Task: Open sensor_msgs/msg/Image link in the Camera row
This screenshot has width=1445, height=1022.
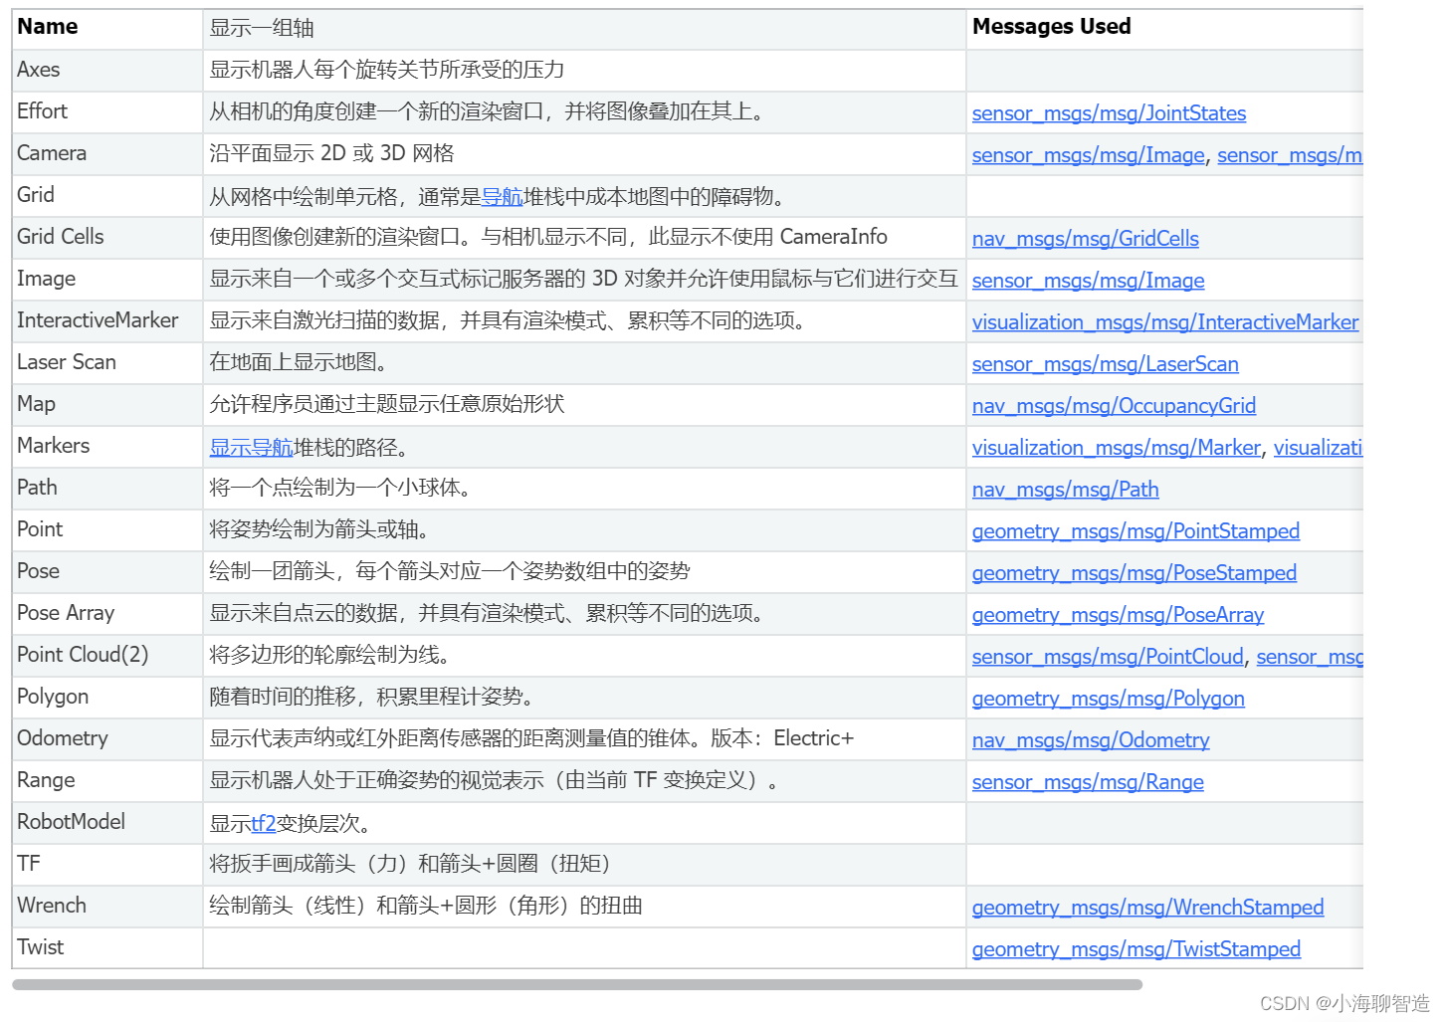Action: [1089, 155]
